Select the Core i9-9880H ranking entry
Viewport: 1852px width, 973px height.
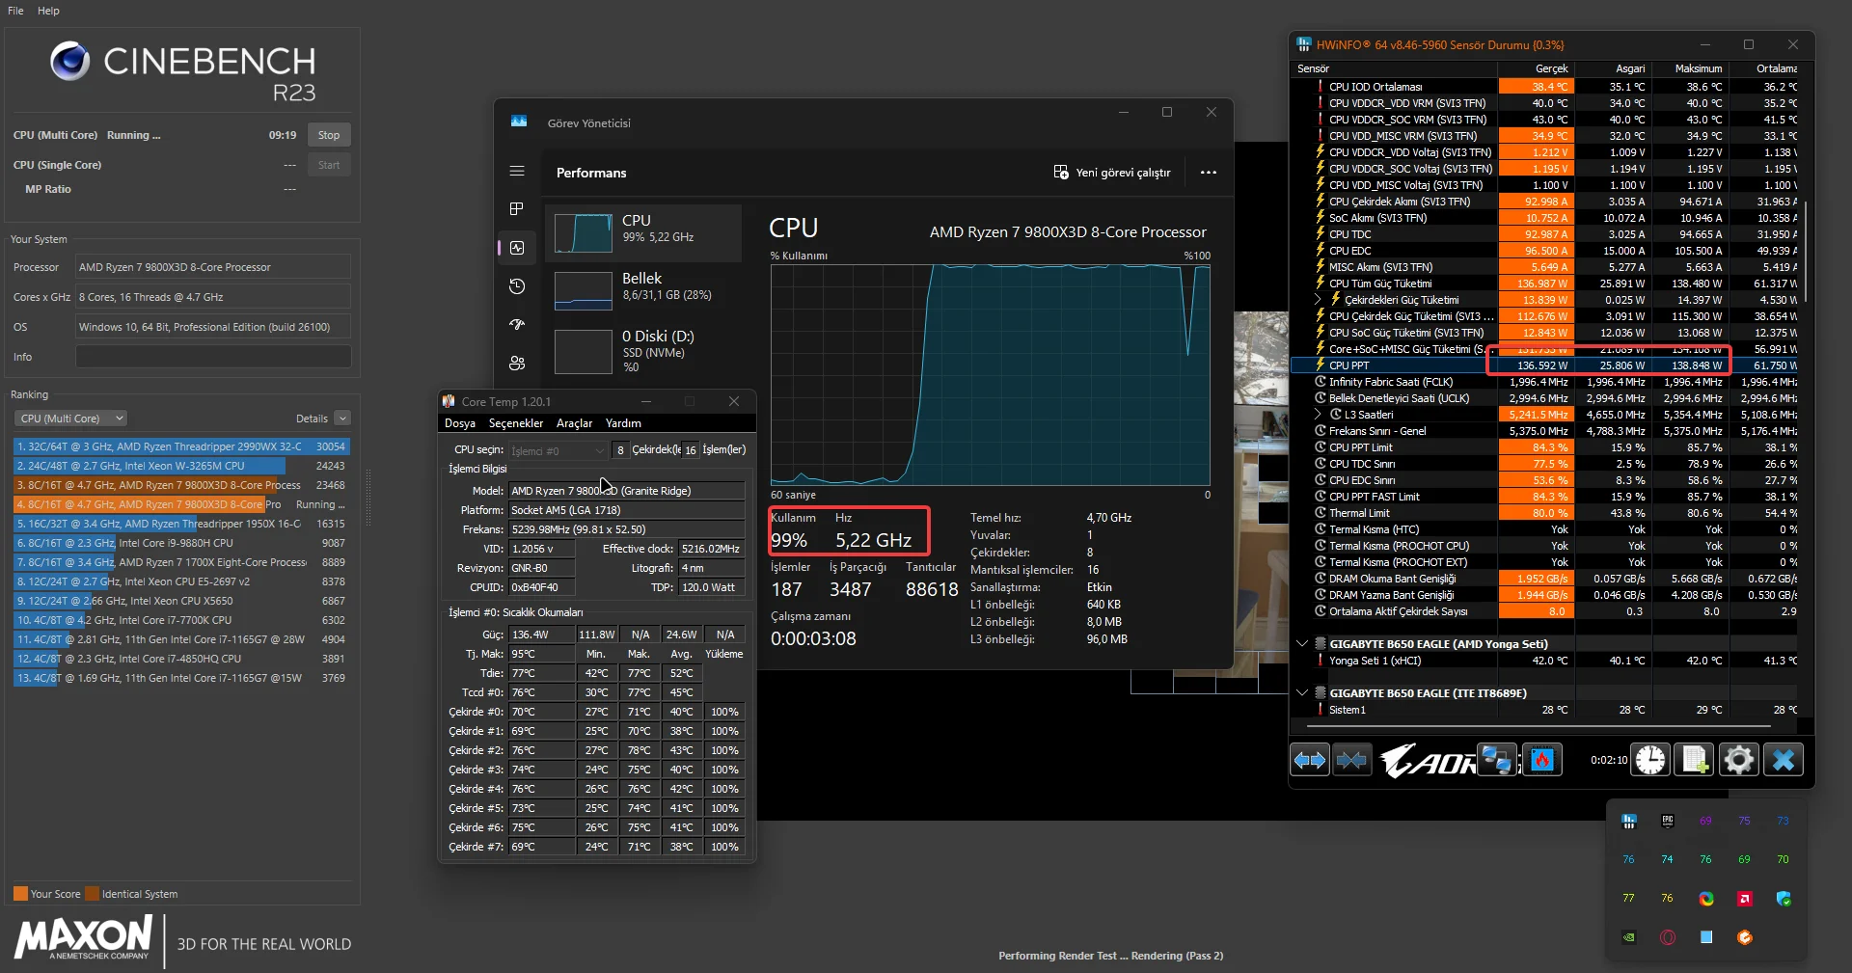click(x=181, y=543)
